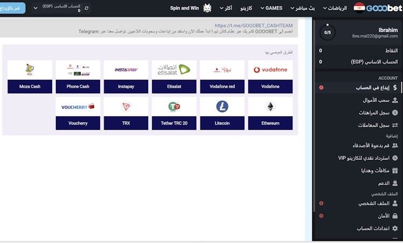The height and width of the screenshot is (243, 403).
Task: Click the Tether TRC 20 logo
Action: tap(174, 107)
